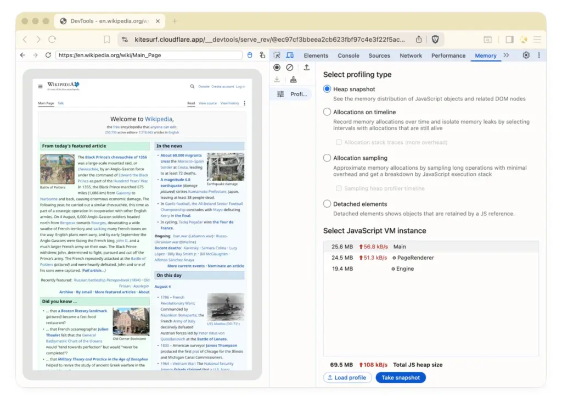Click the View history link
Screen dimensions: 562x407
pos(230,103)
